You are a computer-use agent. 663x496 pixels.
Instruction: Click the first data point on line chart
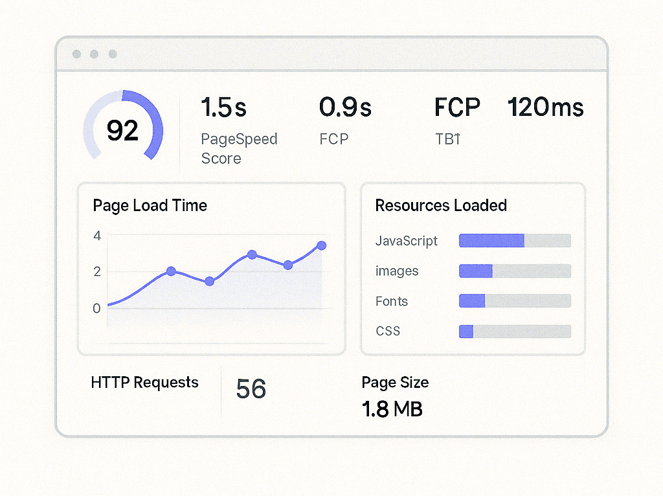coord(171,271)
